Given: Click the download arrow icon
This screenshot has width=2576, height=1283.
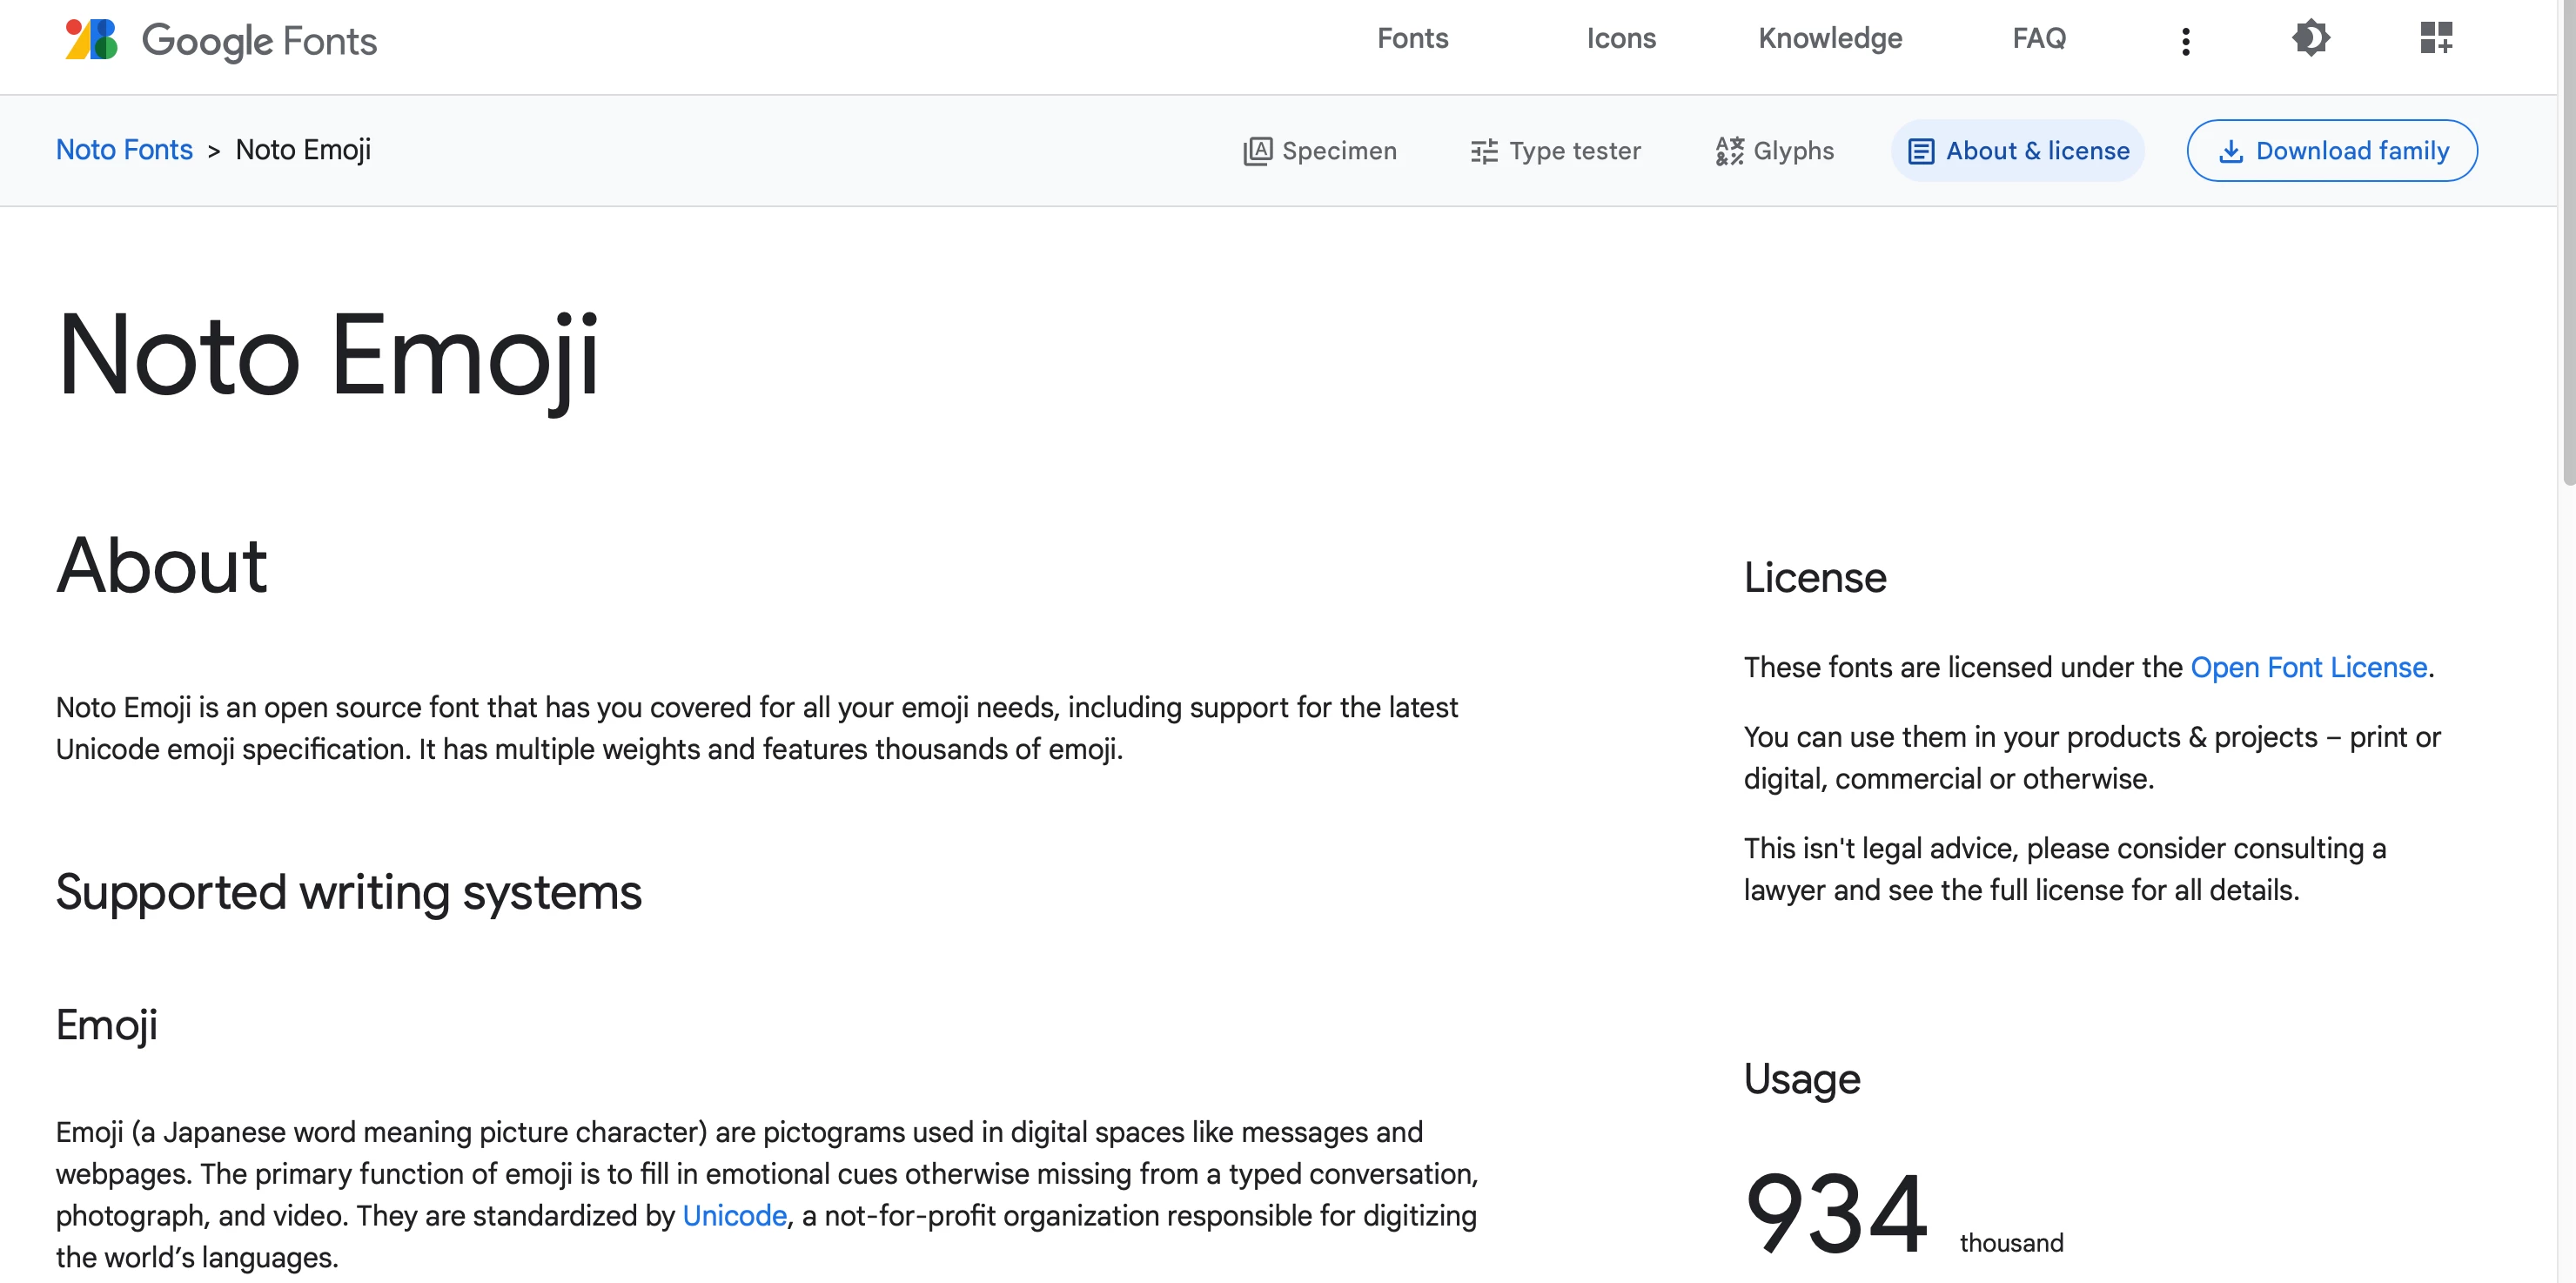Looking at the screenshot, I should (x=2230, y=151).
